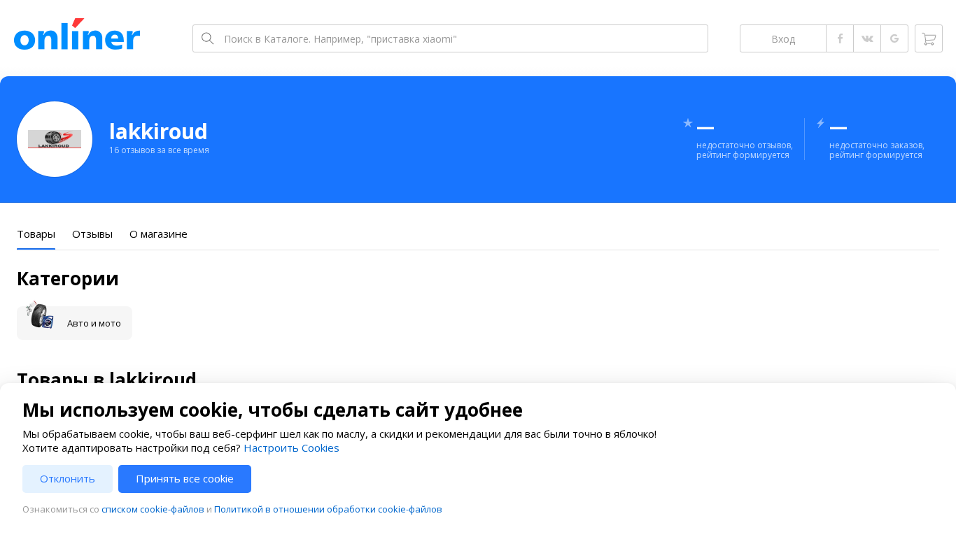Sign in with VK icon
956x537 pixels.
coord(867,38)
